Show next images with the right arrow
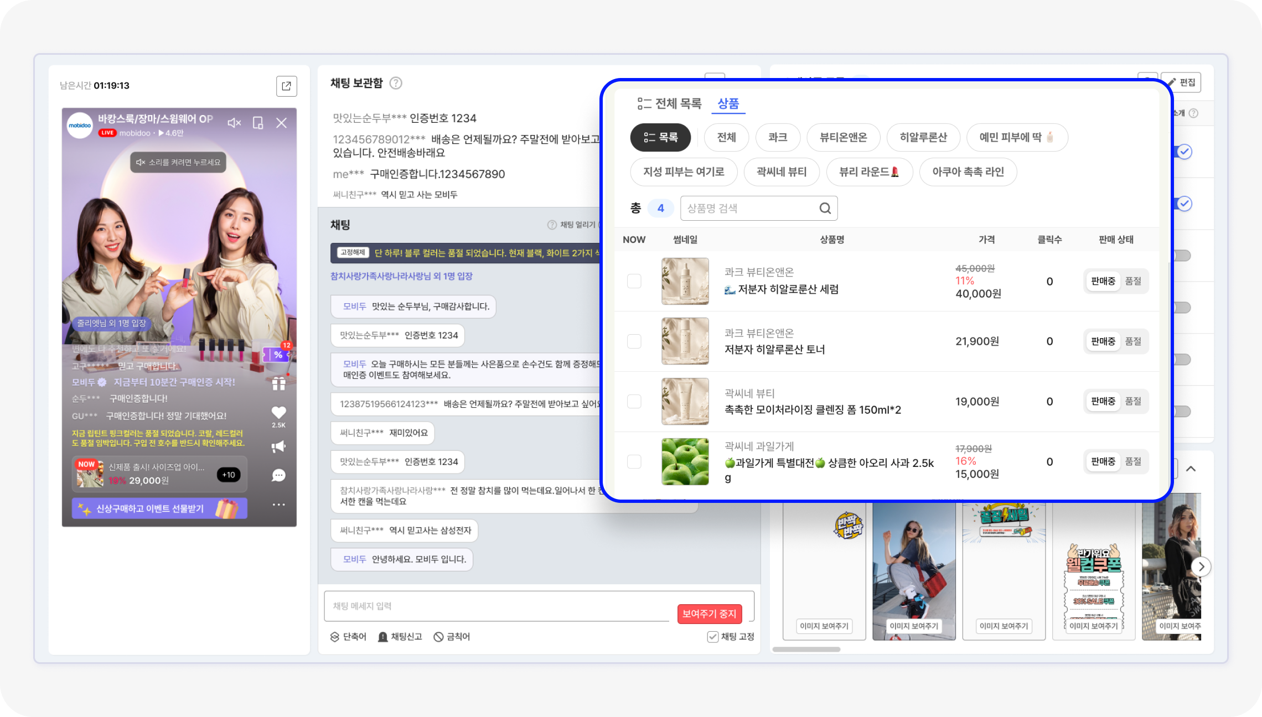Viewport: 1262px width, 717px height. click(1201, 567)
